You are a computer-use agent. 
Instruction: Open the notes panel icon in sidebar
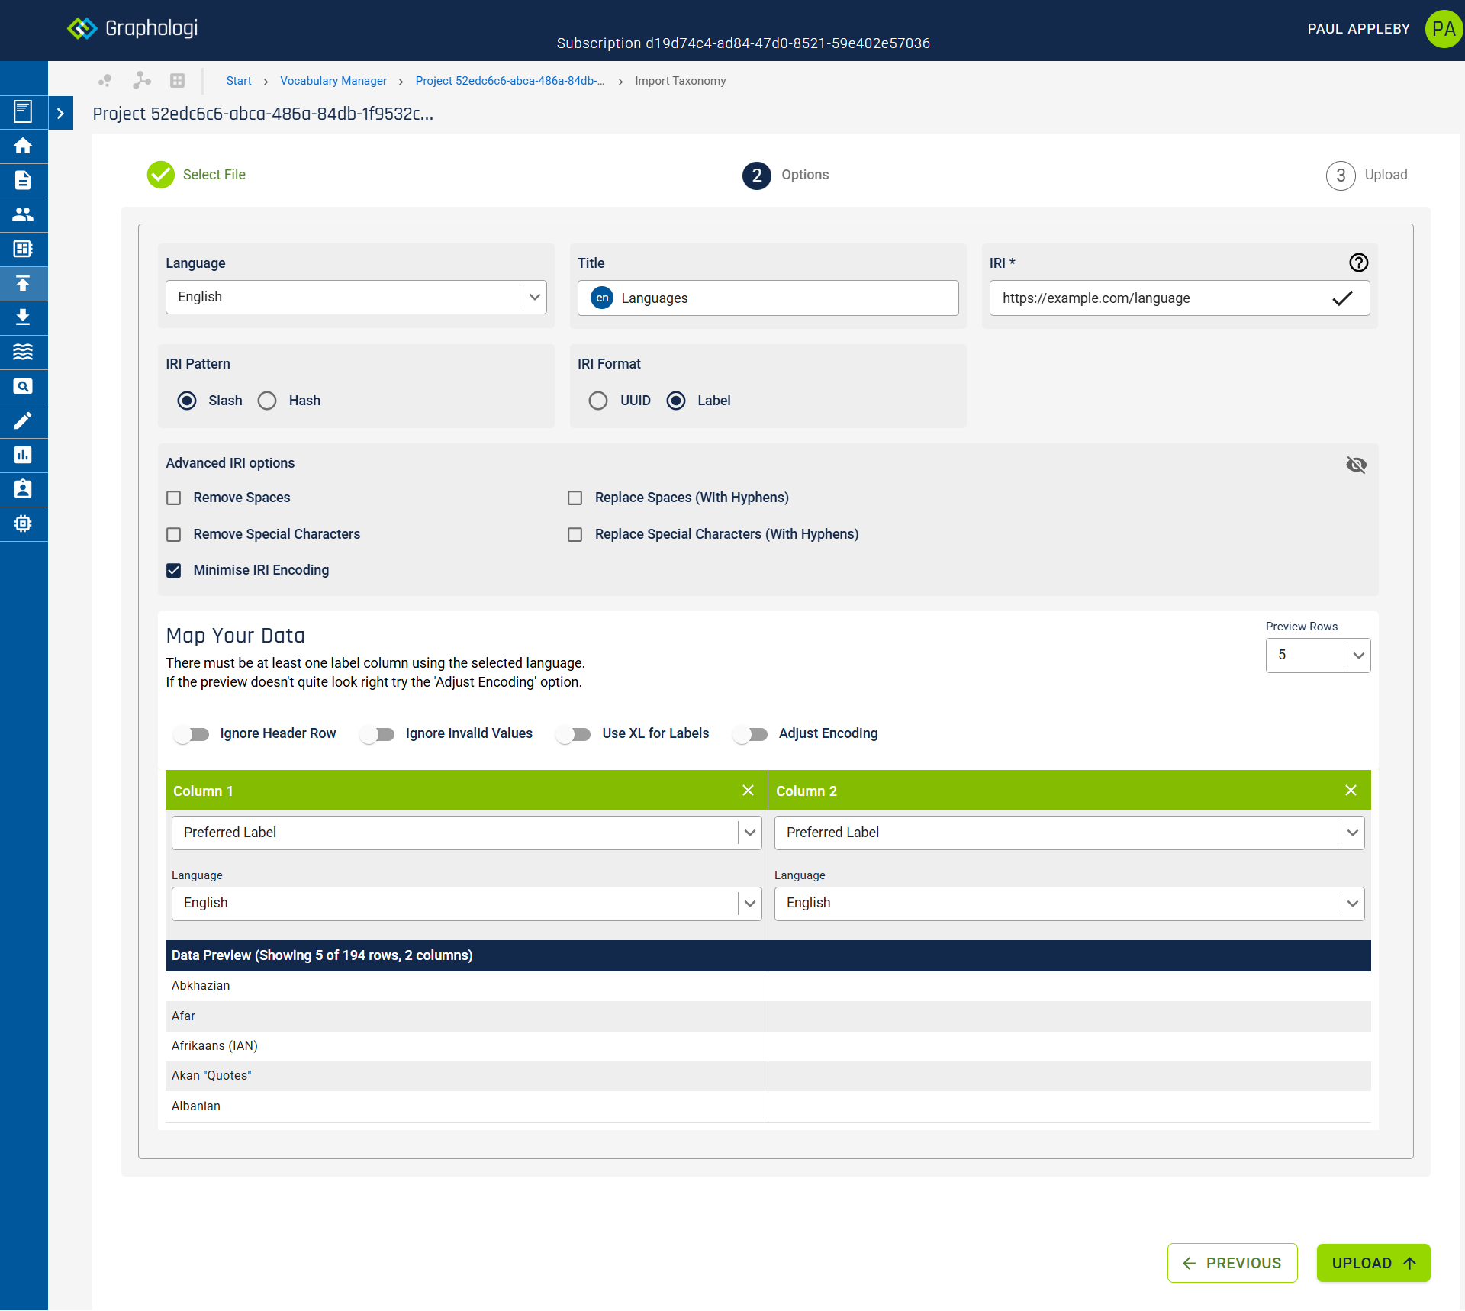pos(23,111)
